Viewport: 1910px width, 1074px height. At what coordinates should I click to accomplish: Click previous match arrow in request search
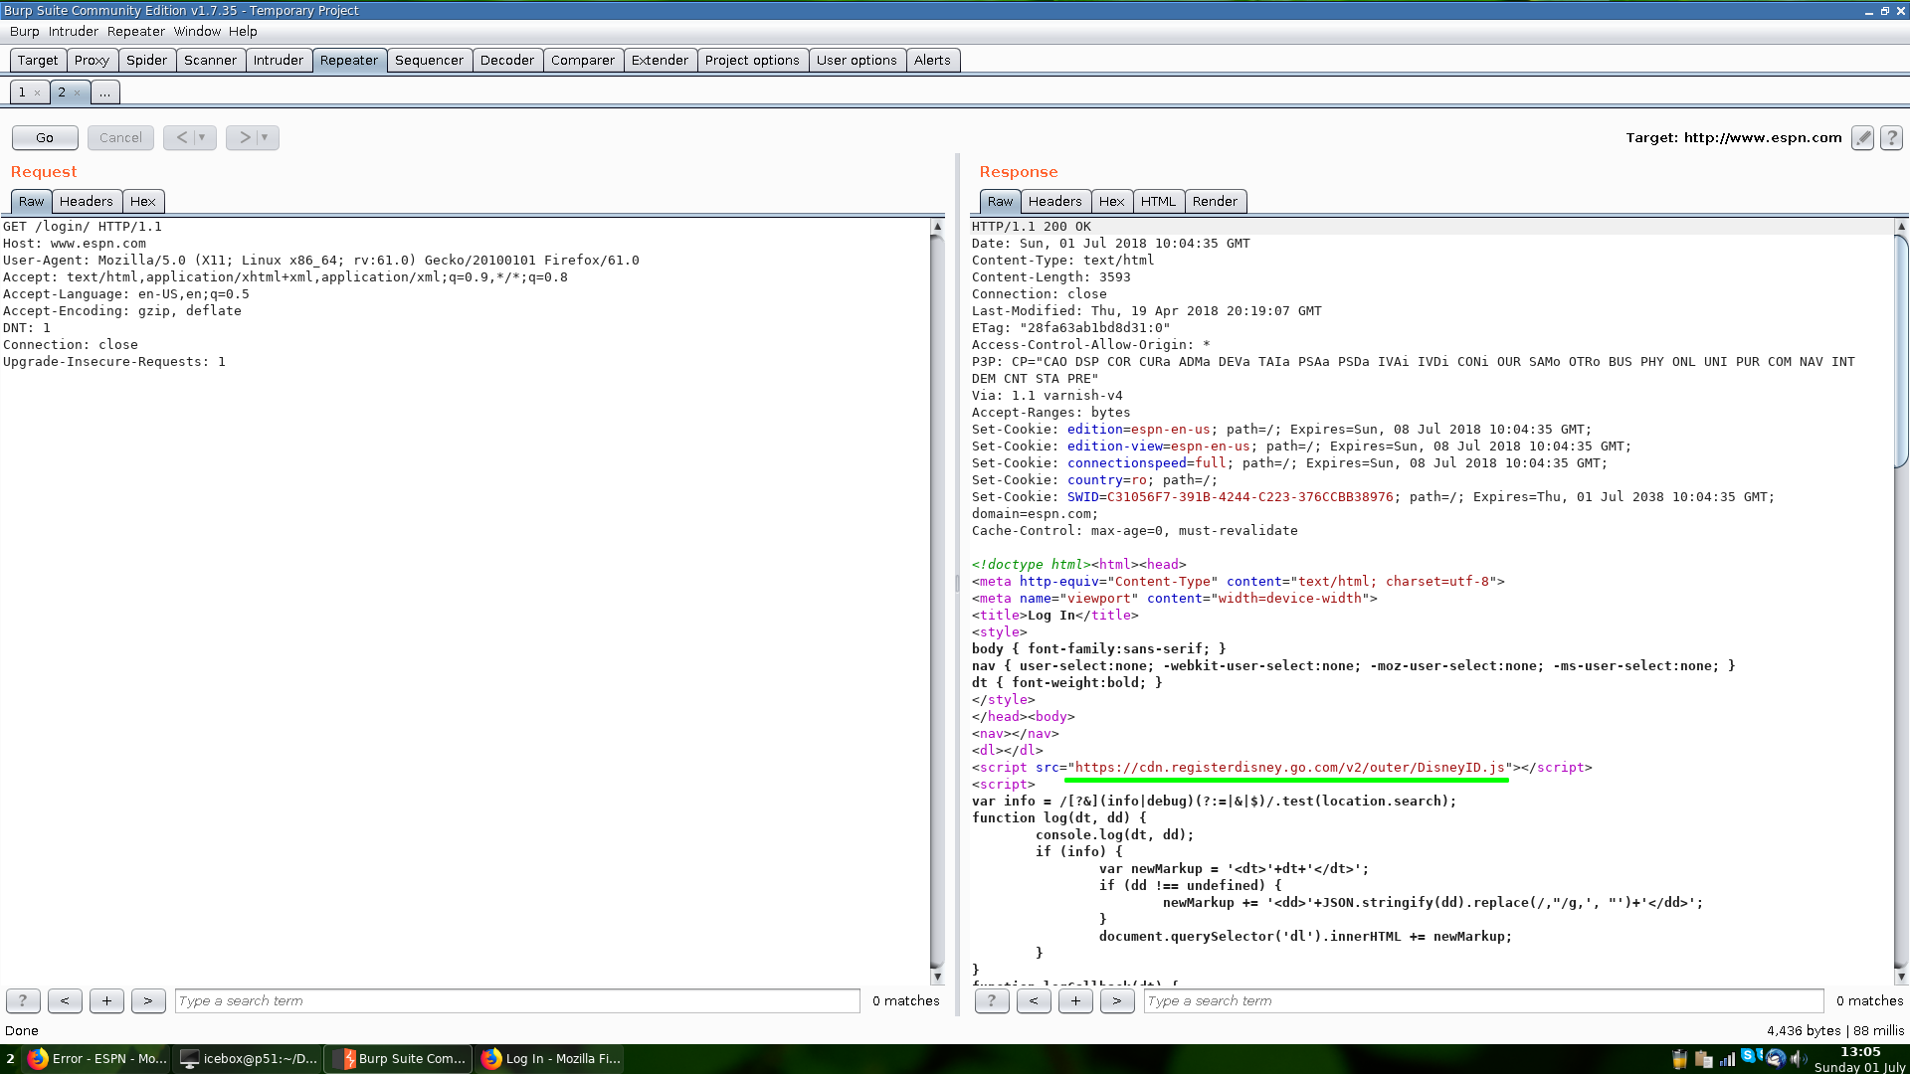tap(65, 1001)
